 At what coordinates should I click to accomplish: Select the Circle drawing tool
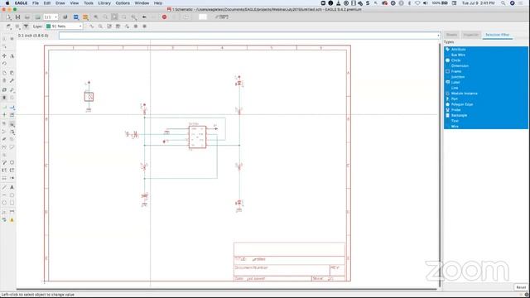[4, 203]
